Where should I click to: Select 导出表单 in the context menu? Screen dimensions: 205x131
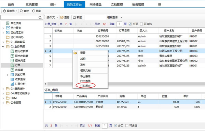pyautogui.click(x=85, y=76)
